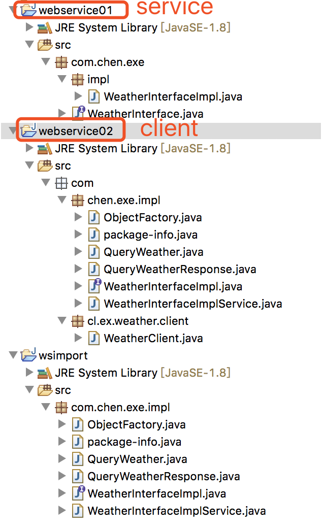The width and height of the screenshot is (324, 529).
Task: Click the Java file icon for ObjectFactory.java
Action: point(93,217)
